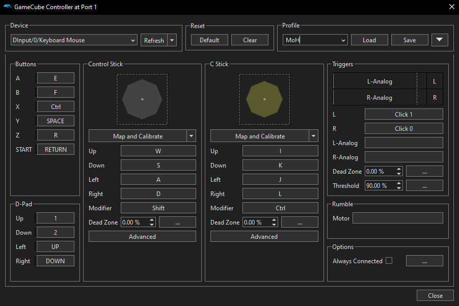The height and width of the screenshot is (306, 459).
Task: Expand Control Stick Map and Calibrate arrow
Action: point(192,136)
